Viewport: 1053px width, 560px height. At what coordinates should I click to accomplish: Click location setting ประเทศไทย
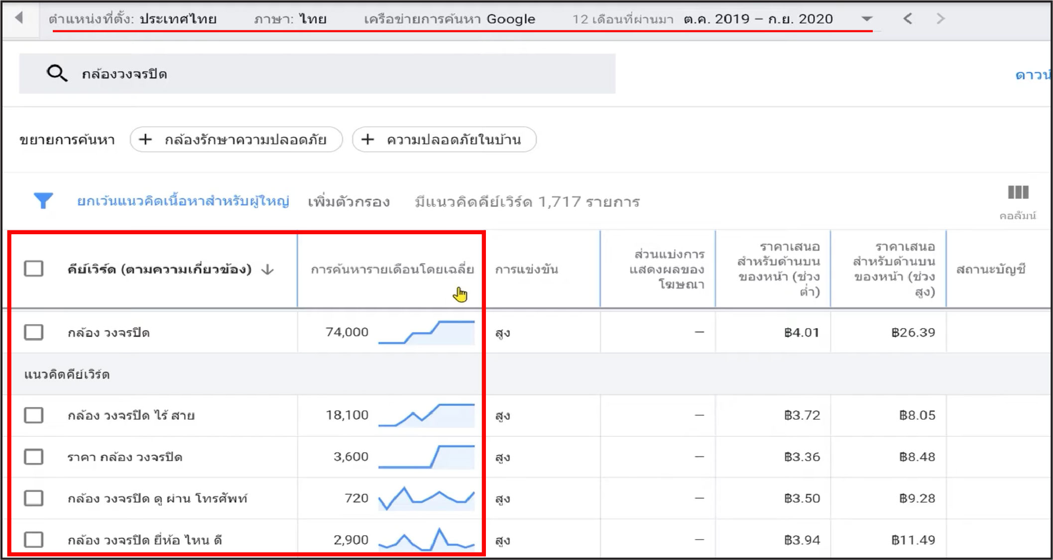[178, 19]
